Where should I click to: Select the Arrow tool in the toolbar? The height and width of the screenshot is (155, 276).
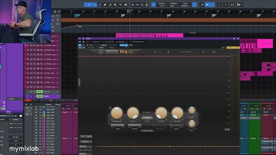[x=89, y=5]
